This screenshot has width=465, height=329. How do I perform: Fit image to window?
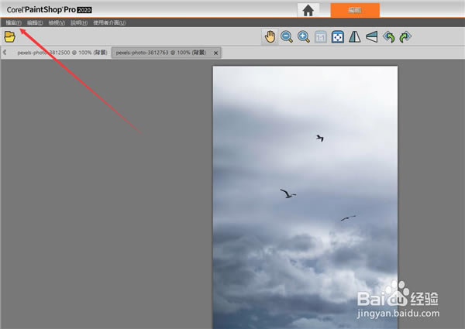337,37
